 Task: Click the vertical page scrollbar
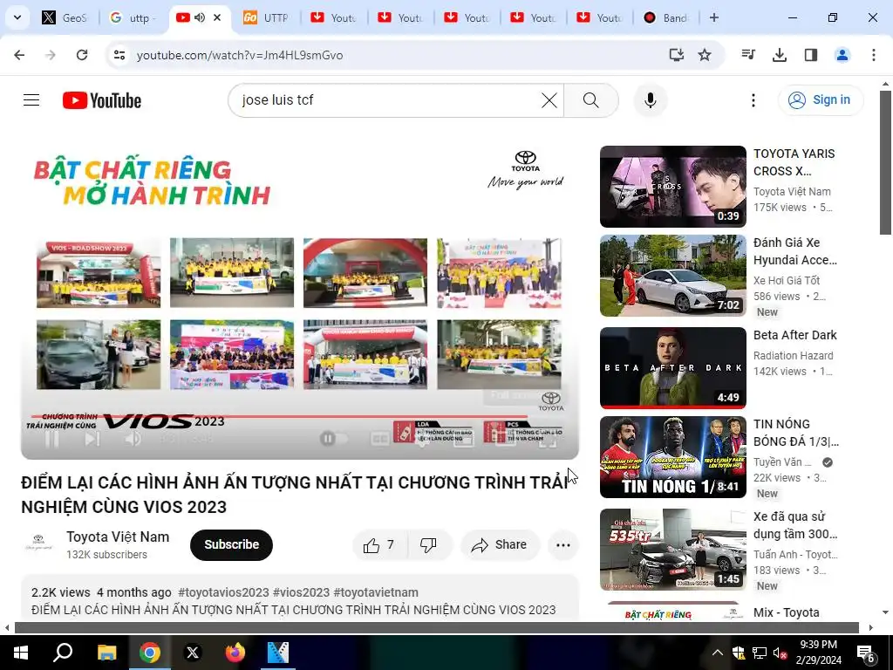click(885, 163)
